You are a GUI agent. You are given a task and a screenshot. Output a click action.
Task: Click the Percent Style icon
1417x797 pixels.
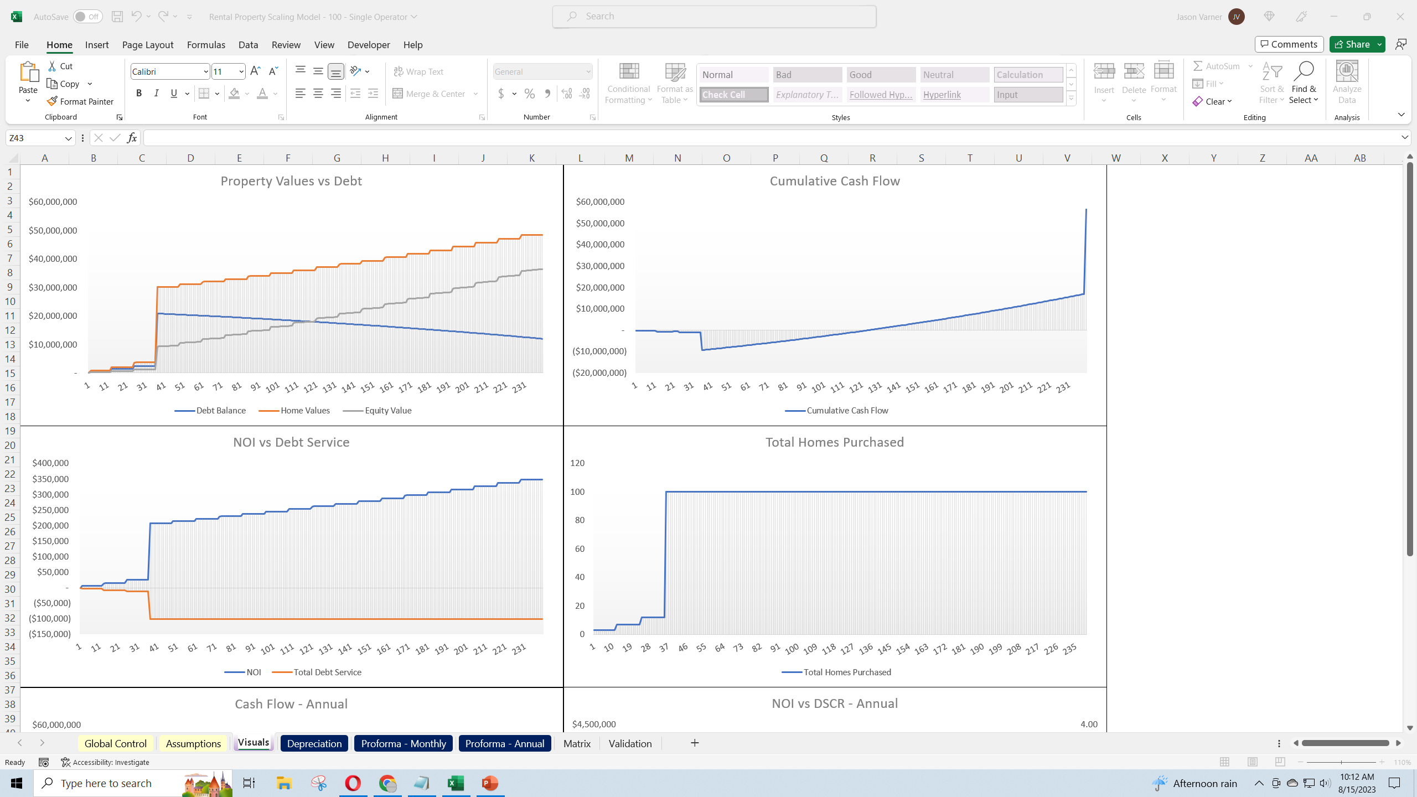point(530,94)
